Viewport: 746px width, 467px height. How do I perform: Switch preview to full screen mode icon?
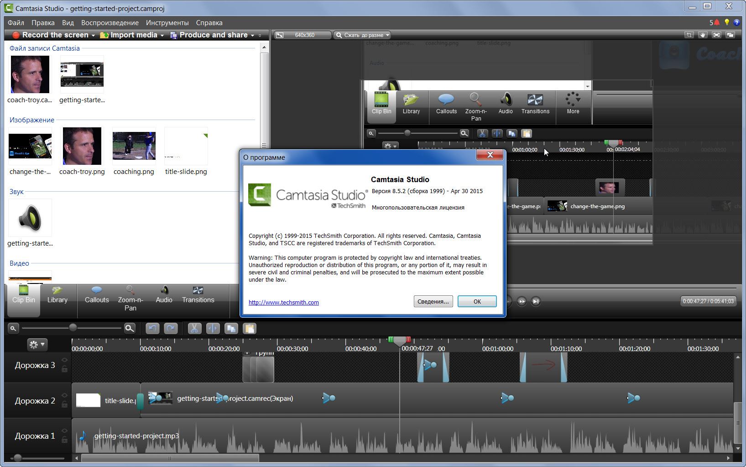coord(717,35)
